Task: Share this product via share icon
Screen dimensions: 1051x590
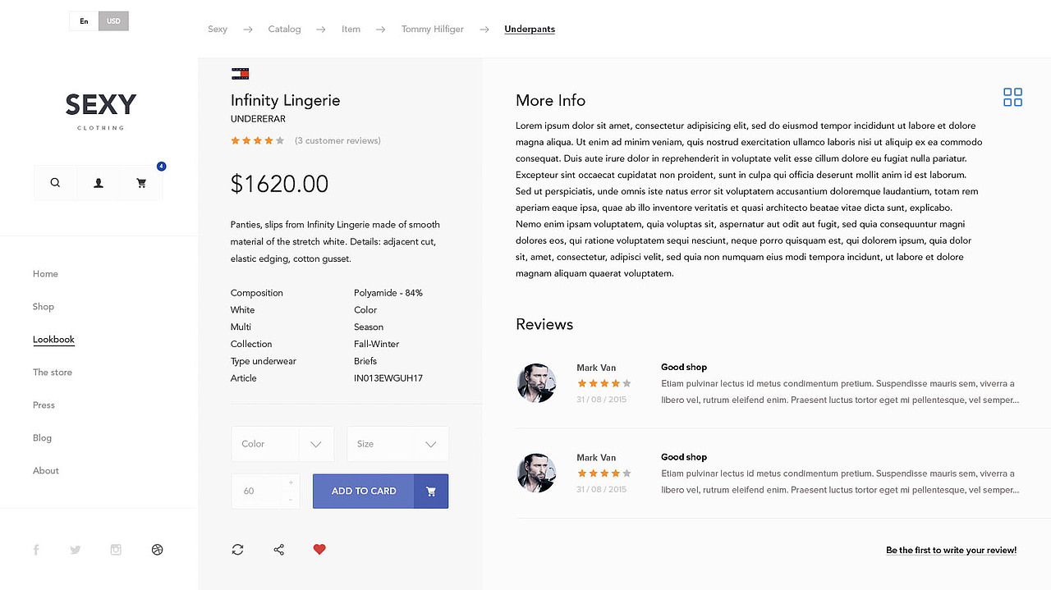Action: (x=279, y=550)
